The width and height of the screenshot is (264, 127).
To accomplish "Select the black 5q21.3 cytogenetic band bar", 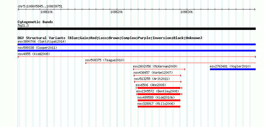I will click(136, 29).
